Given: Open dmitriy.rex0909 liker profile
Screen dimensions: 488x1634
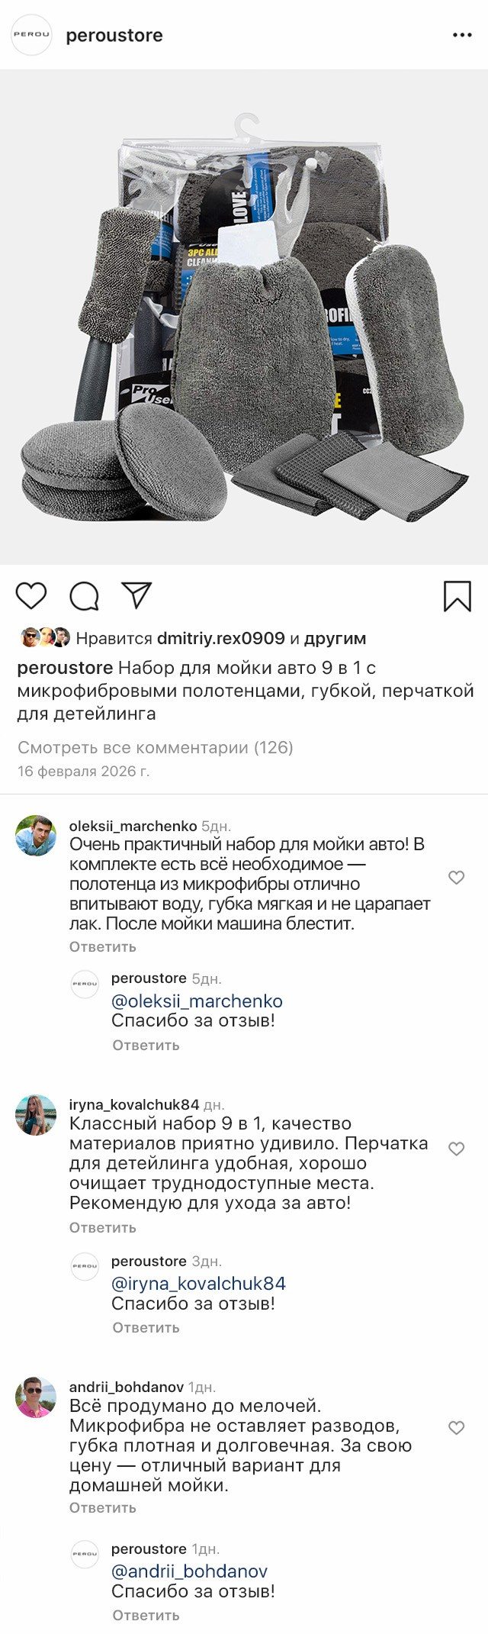Looking at the screenshot, I should click(x=220, y=638).
